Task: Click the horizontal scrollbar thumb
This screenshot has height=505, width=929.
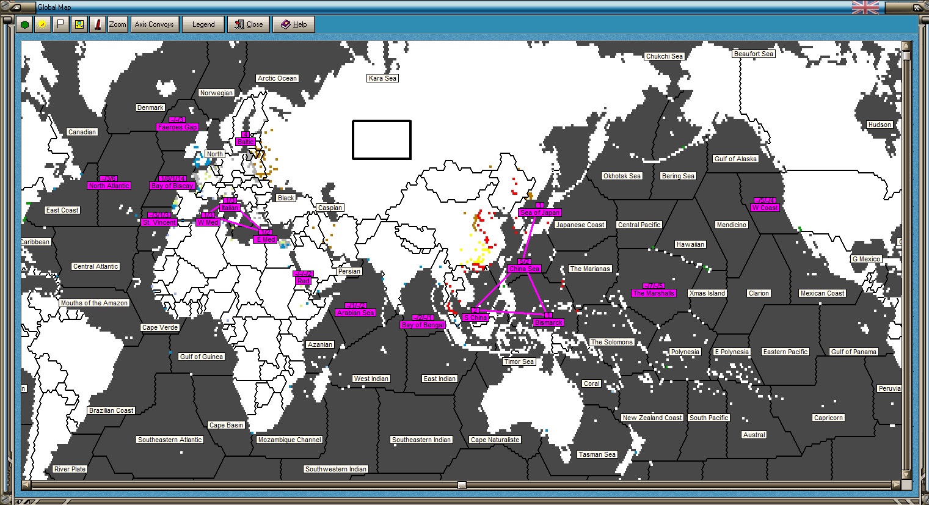Action: pyautogui.click(x=462, y=485)
